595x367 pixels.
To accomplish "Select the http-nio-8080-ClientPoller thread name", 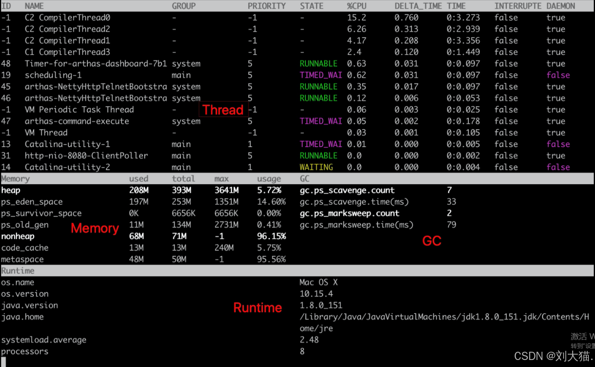I will (x=86, y=156).
